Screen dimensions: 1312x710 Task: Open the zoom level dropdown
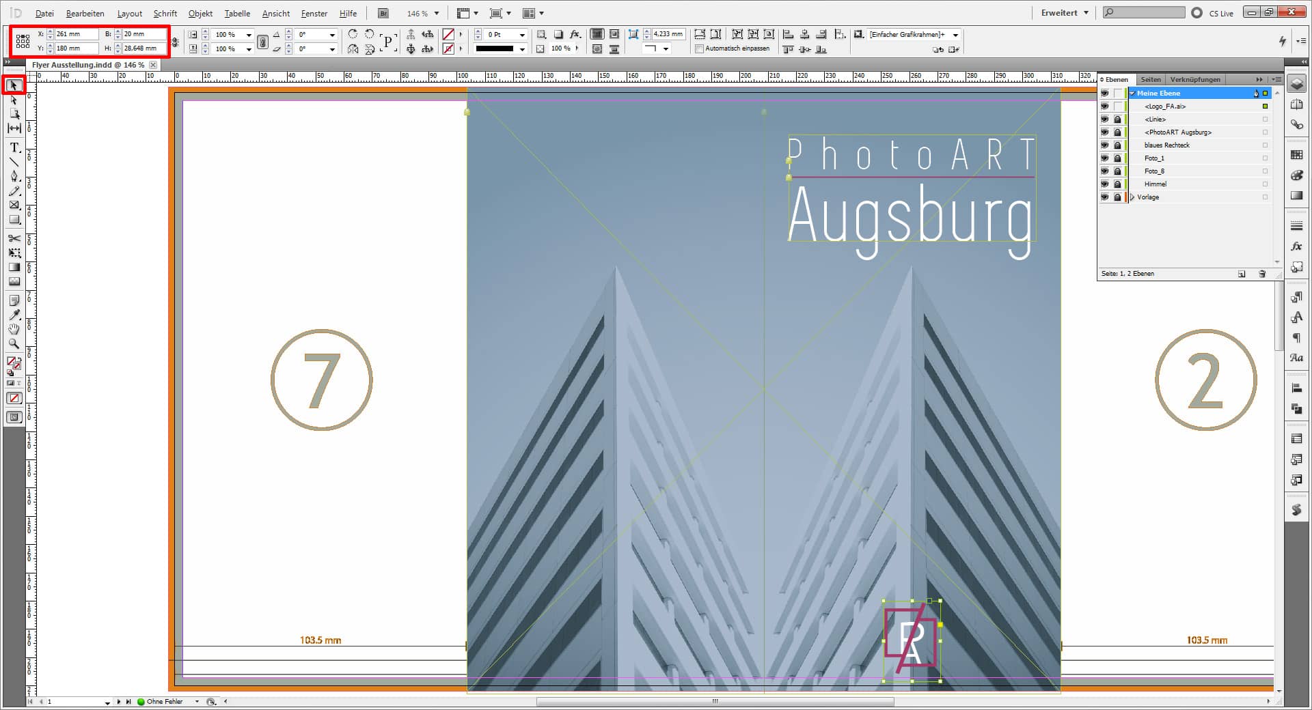click(437, 14)
